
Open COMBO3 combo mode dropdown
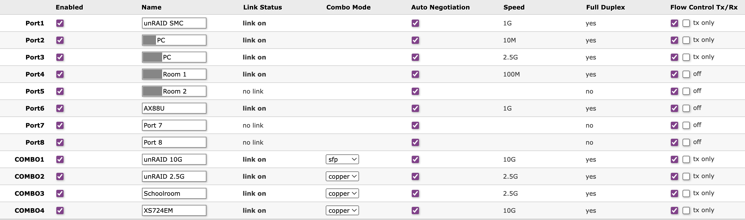(342, 193)
